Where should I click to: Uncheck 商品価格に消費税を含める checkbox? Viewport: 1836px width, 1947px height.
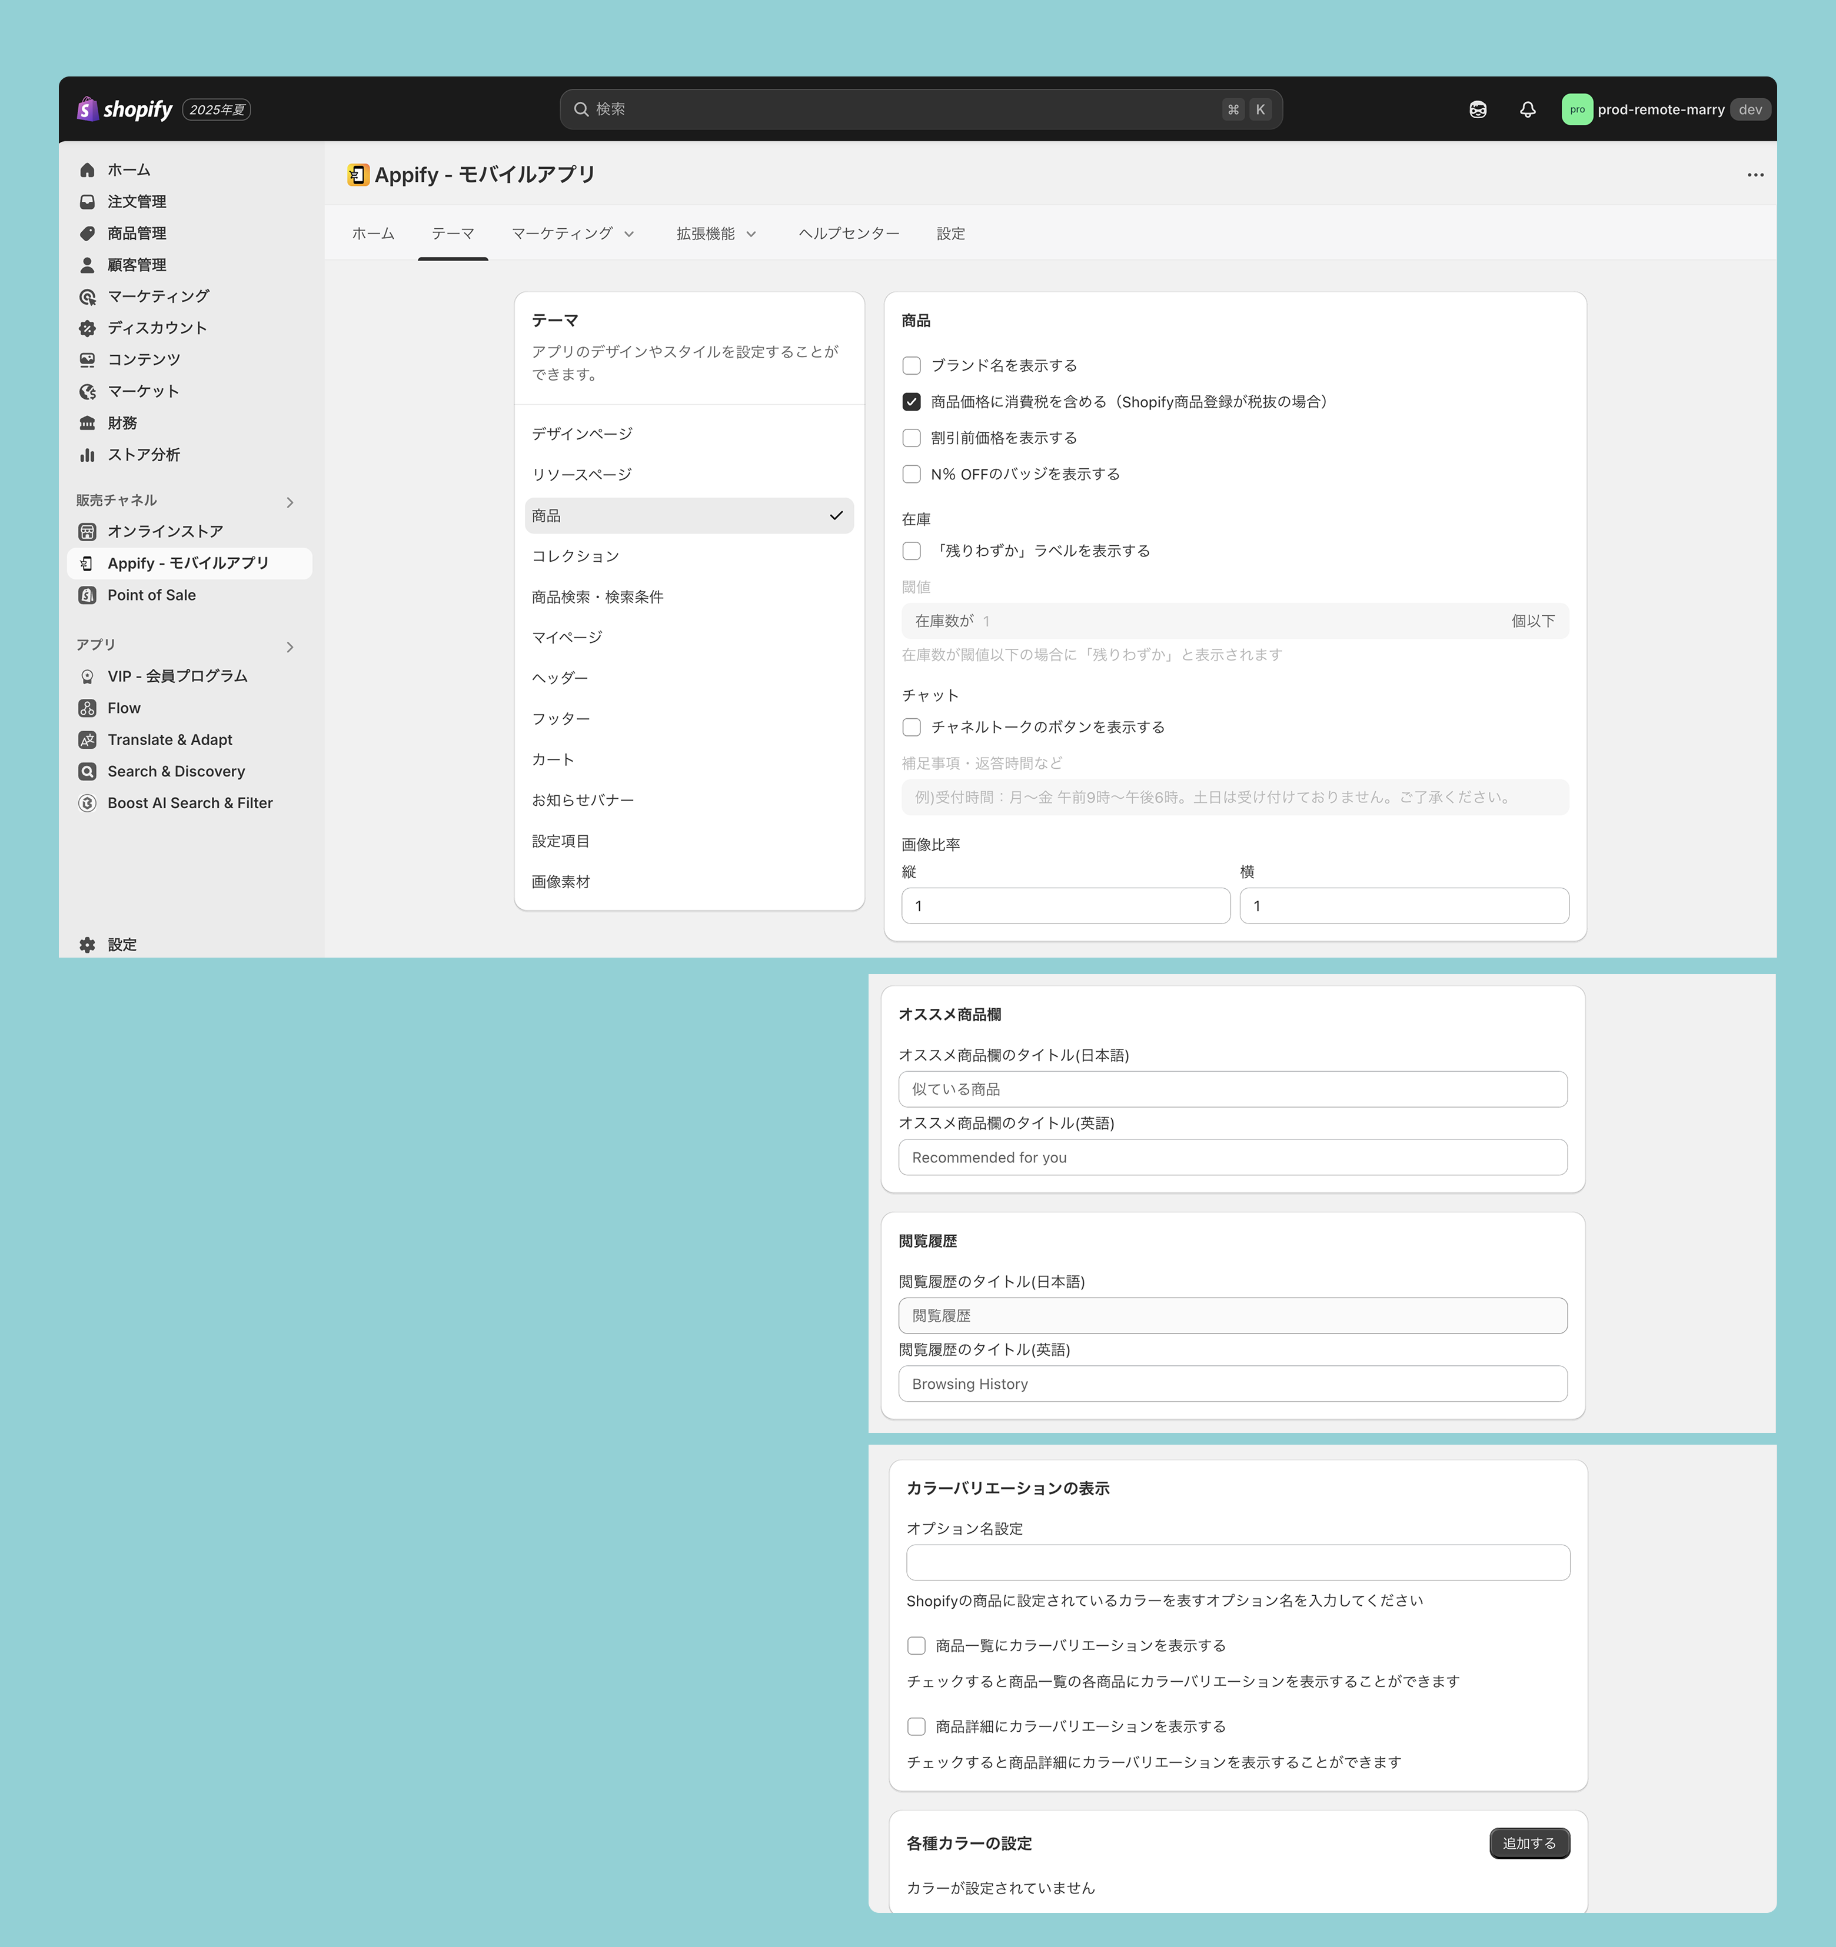coord(911,402)
